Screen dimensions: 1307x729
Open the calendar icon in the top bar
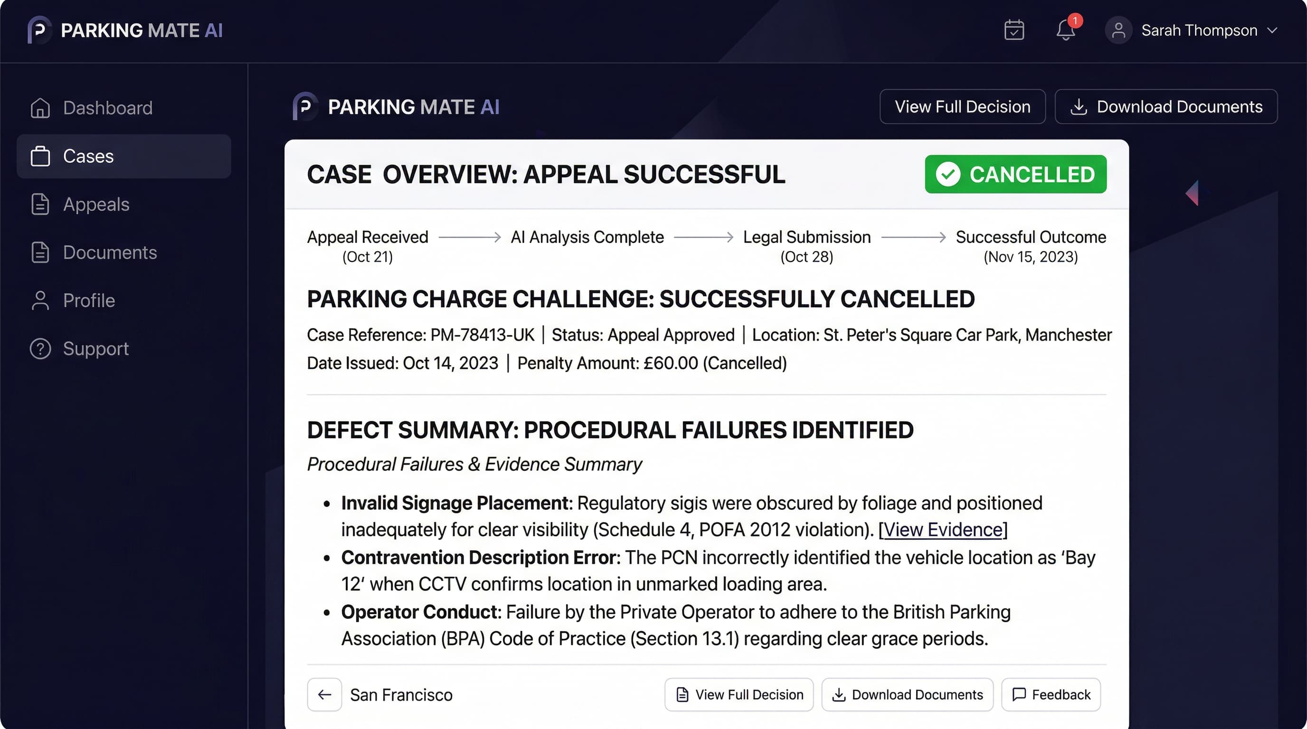[x=1014, y=30]
